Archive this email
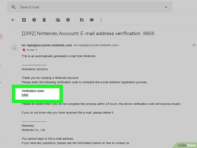 (24, 20)
